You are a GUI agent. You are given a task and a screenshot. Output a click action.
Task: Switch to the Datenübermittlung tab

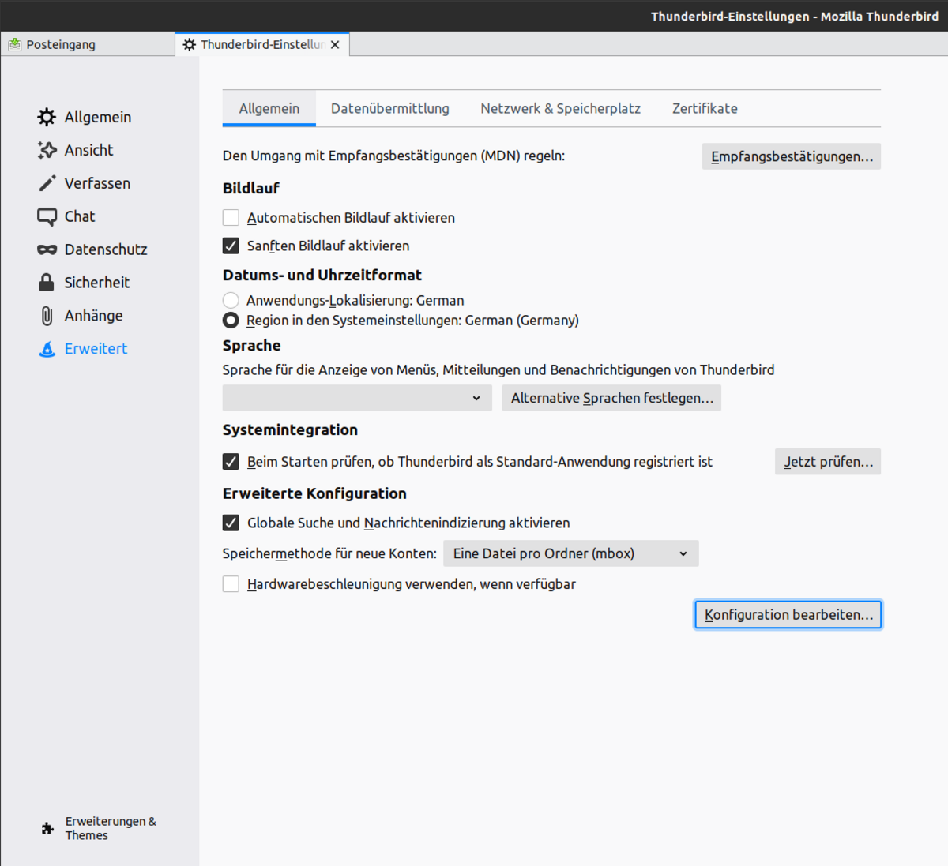pos(389,109)
